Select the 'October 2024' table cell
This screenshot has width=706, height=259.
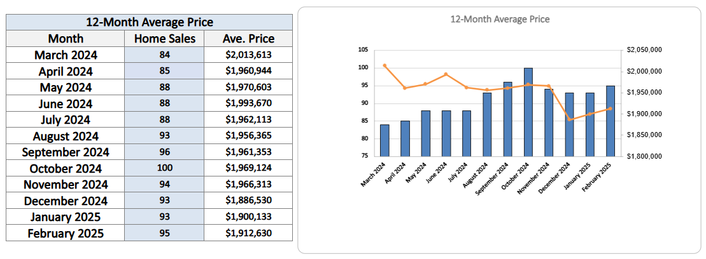coord(66,169)
